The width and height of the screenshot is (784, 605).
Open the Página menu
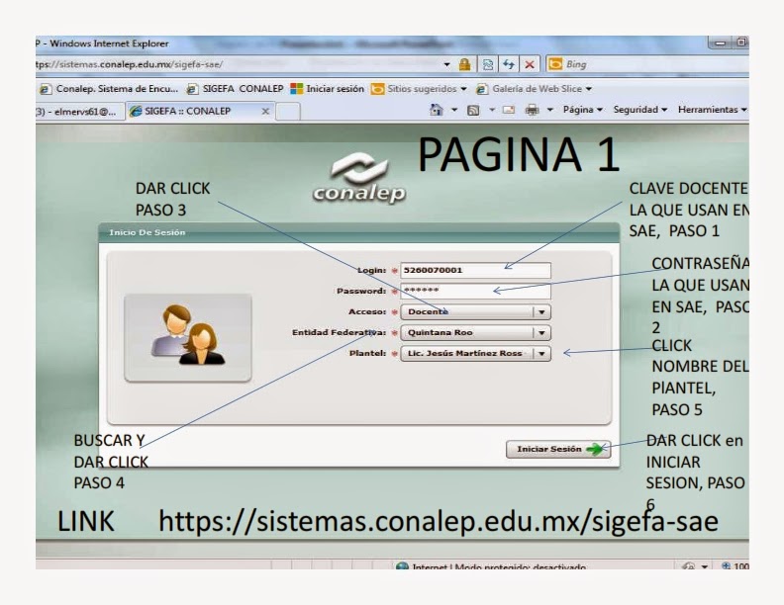coord(582,110)
